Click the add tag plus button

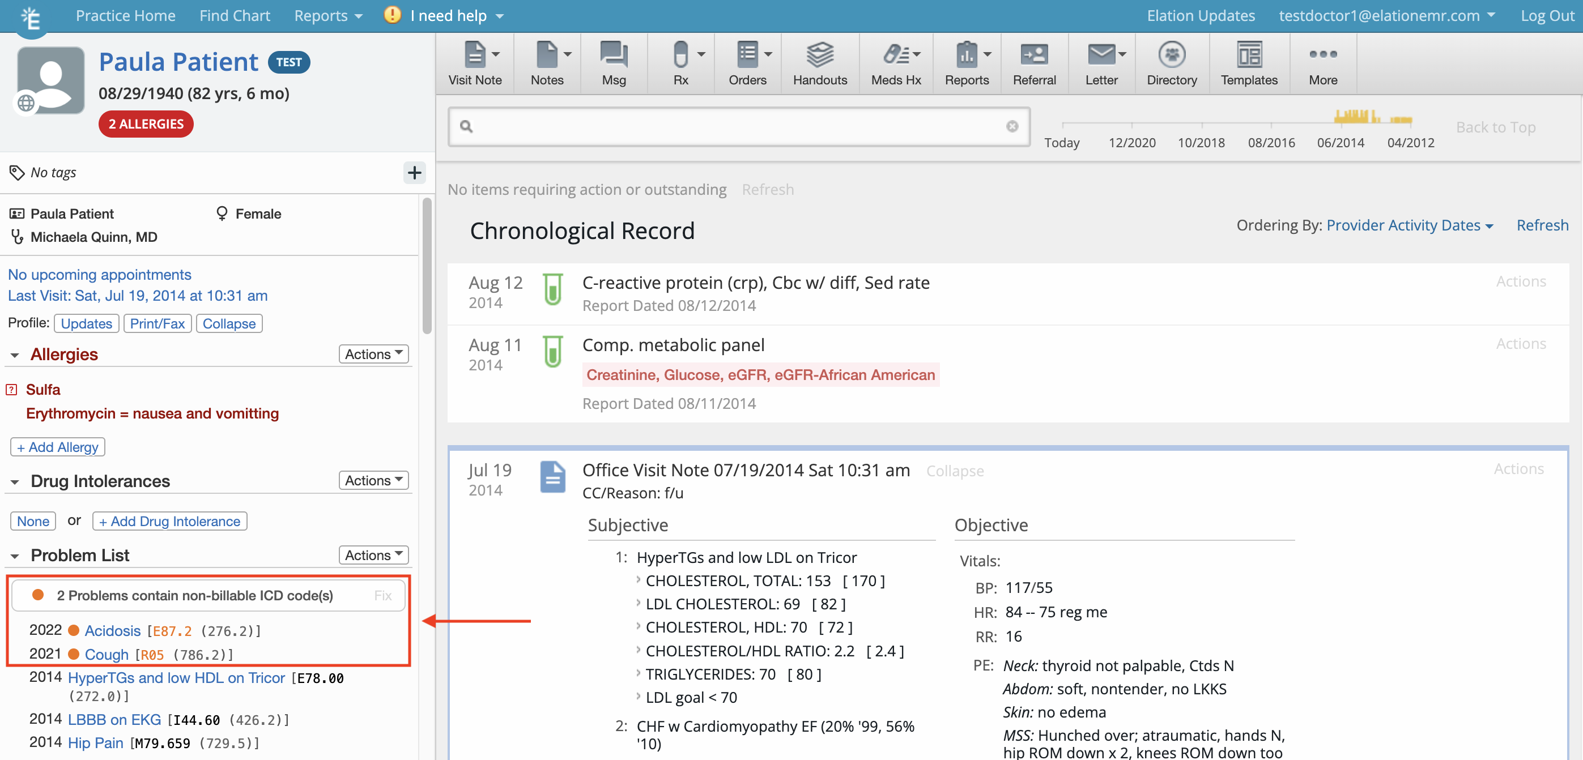[414, 173]
